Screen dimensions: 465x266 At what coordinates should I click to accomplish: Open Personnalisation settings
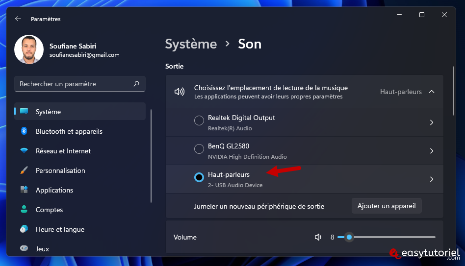pos(80,170)
